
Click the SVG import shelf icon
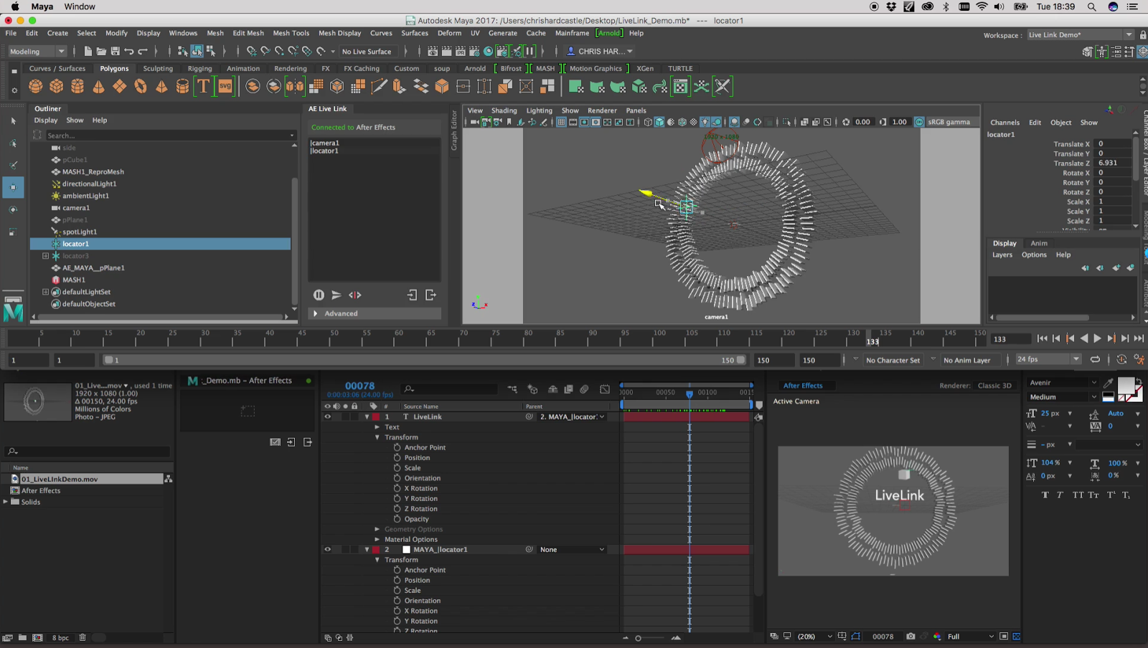[225, 87]
